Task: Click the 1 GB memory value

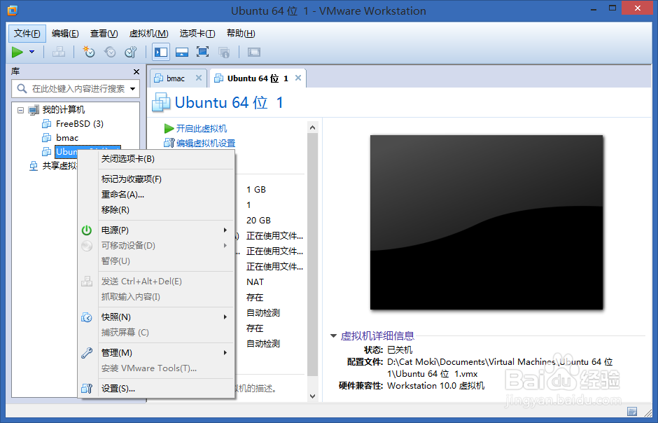Action: coord(256,190)
